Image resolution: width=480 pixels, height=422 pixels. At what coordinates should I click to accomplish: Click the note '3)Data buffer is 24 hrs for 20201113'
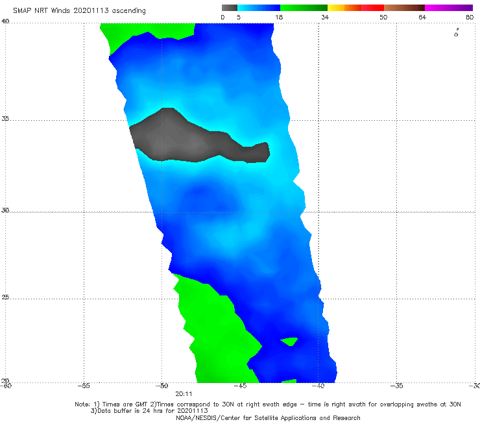[149, 411]
